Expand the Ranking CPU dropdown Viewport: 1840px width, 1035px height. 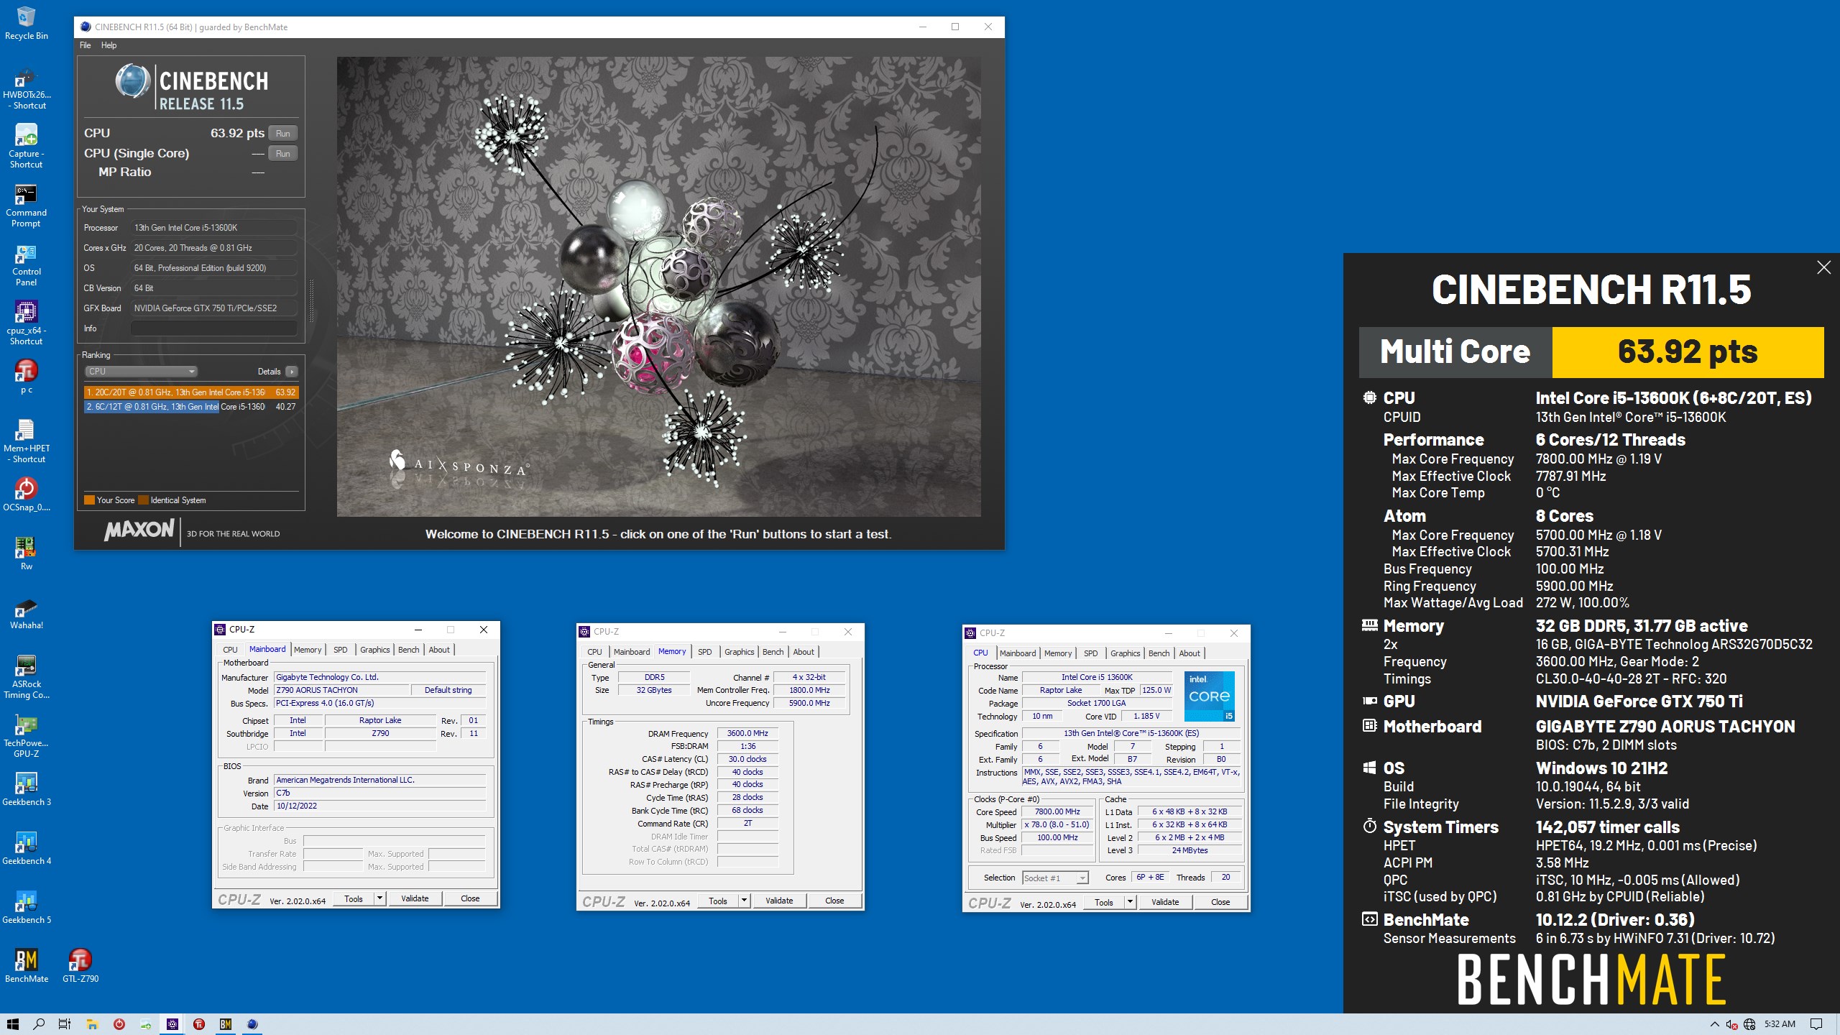pos(141,372)
